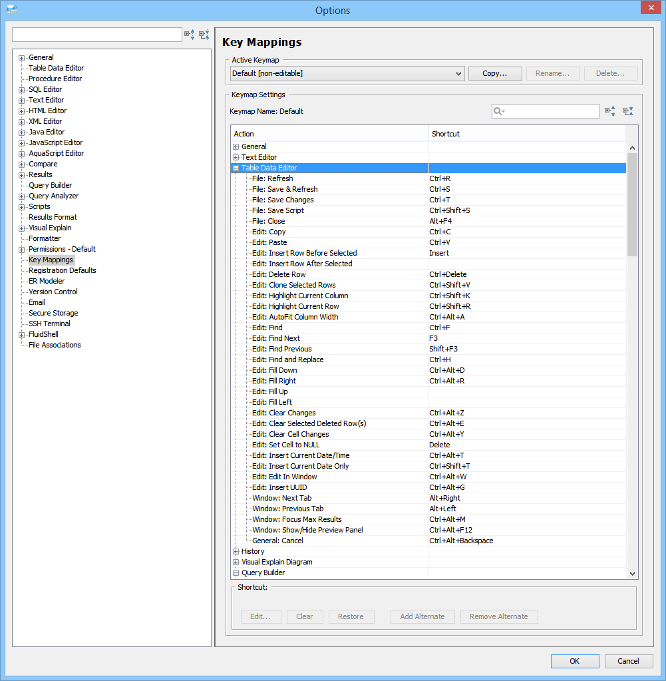Select "Edit: Find and Replace" row
Image resolution: width=666 pixels, height=681 pixels.
(x=428, y=359)
